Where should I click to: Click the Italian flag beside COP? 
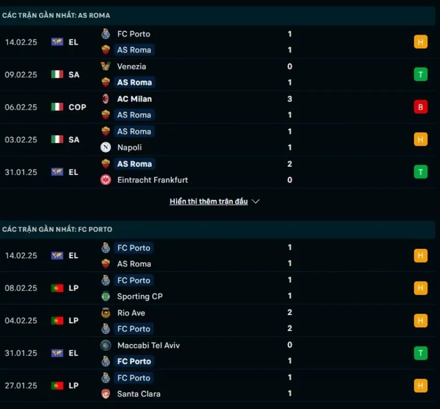(57, 107)
